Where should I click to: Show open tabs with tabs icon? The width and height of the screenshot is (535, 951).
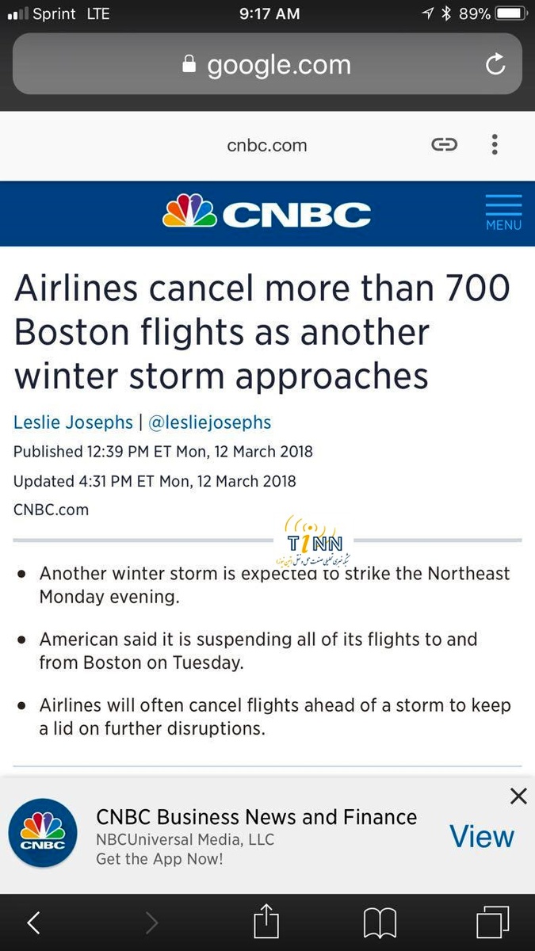(x=492, y=922)
